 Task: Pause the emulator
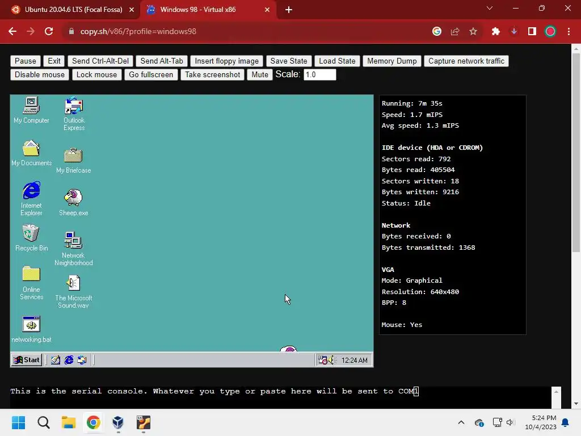(25, 61)
